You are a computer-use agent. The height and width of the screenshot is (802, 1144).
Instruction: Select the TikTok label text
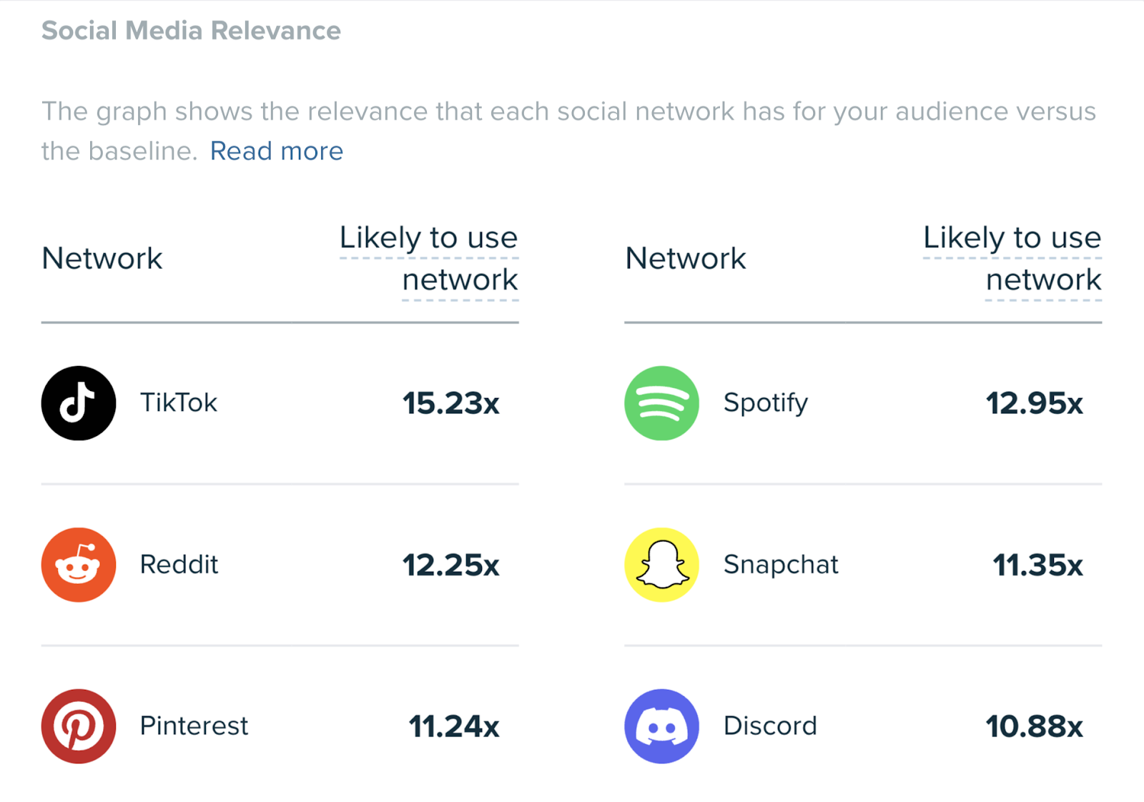[x=178, y=402]
